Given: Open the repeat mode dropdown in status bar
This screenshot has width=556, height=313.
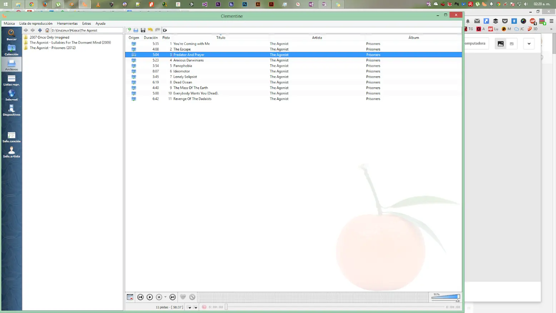Looking at the screenshot, I should (195, 307).
